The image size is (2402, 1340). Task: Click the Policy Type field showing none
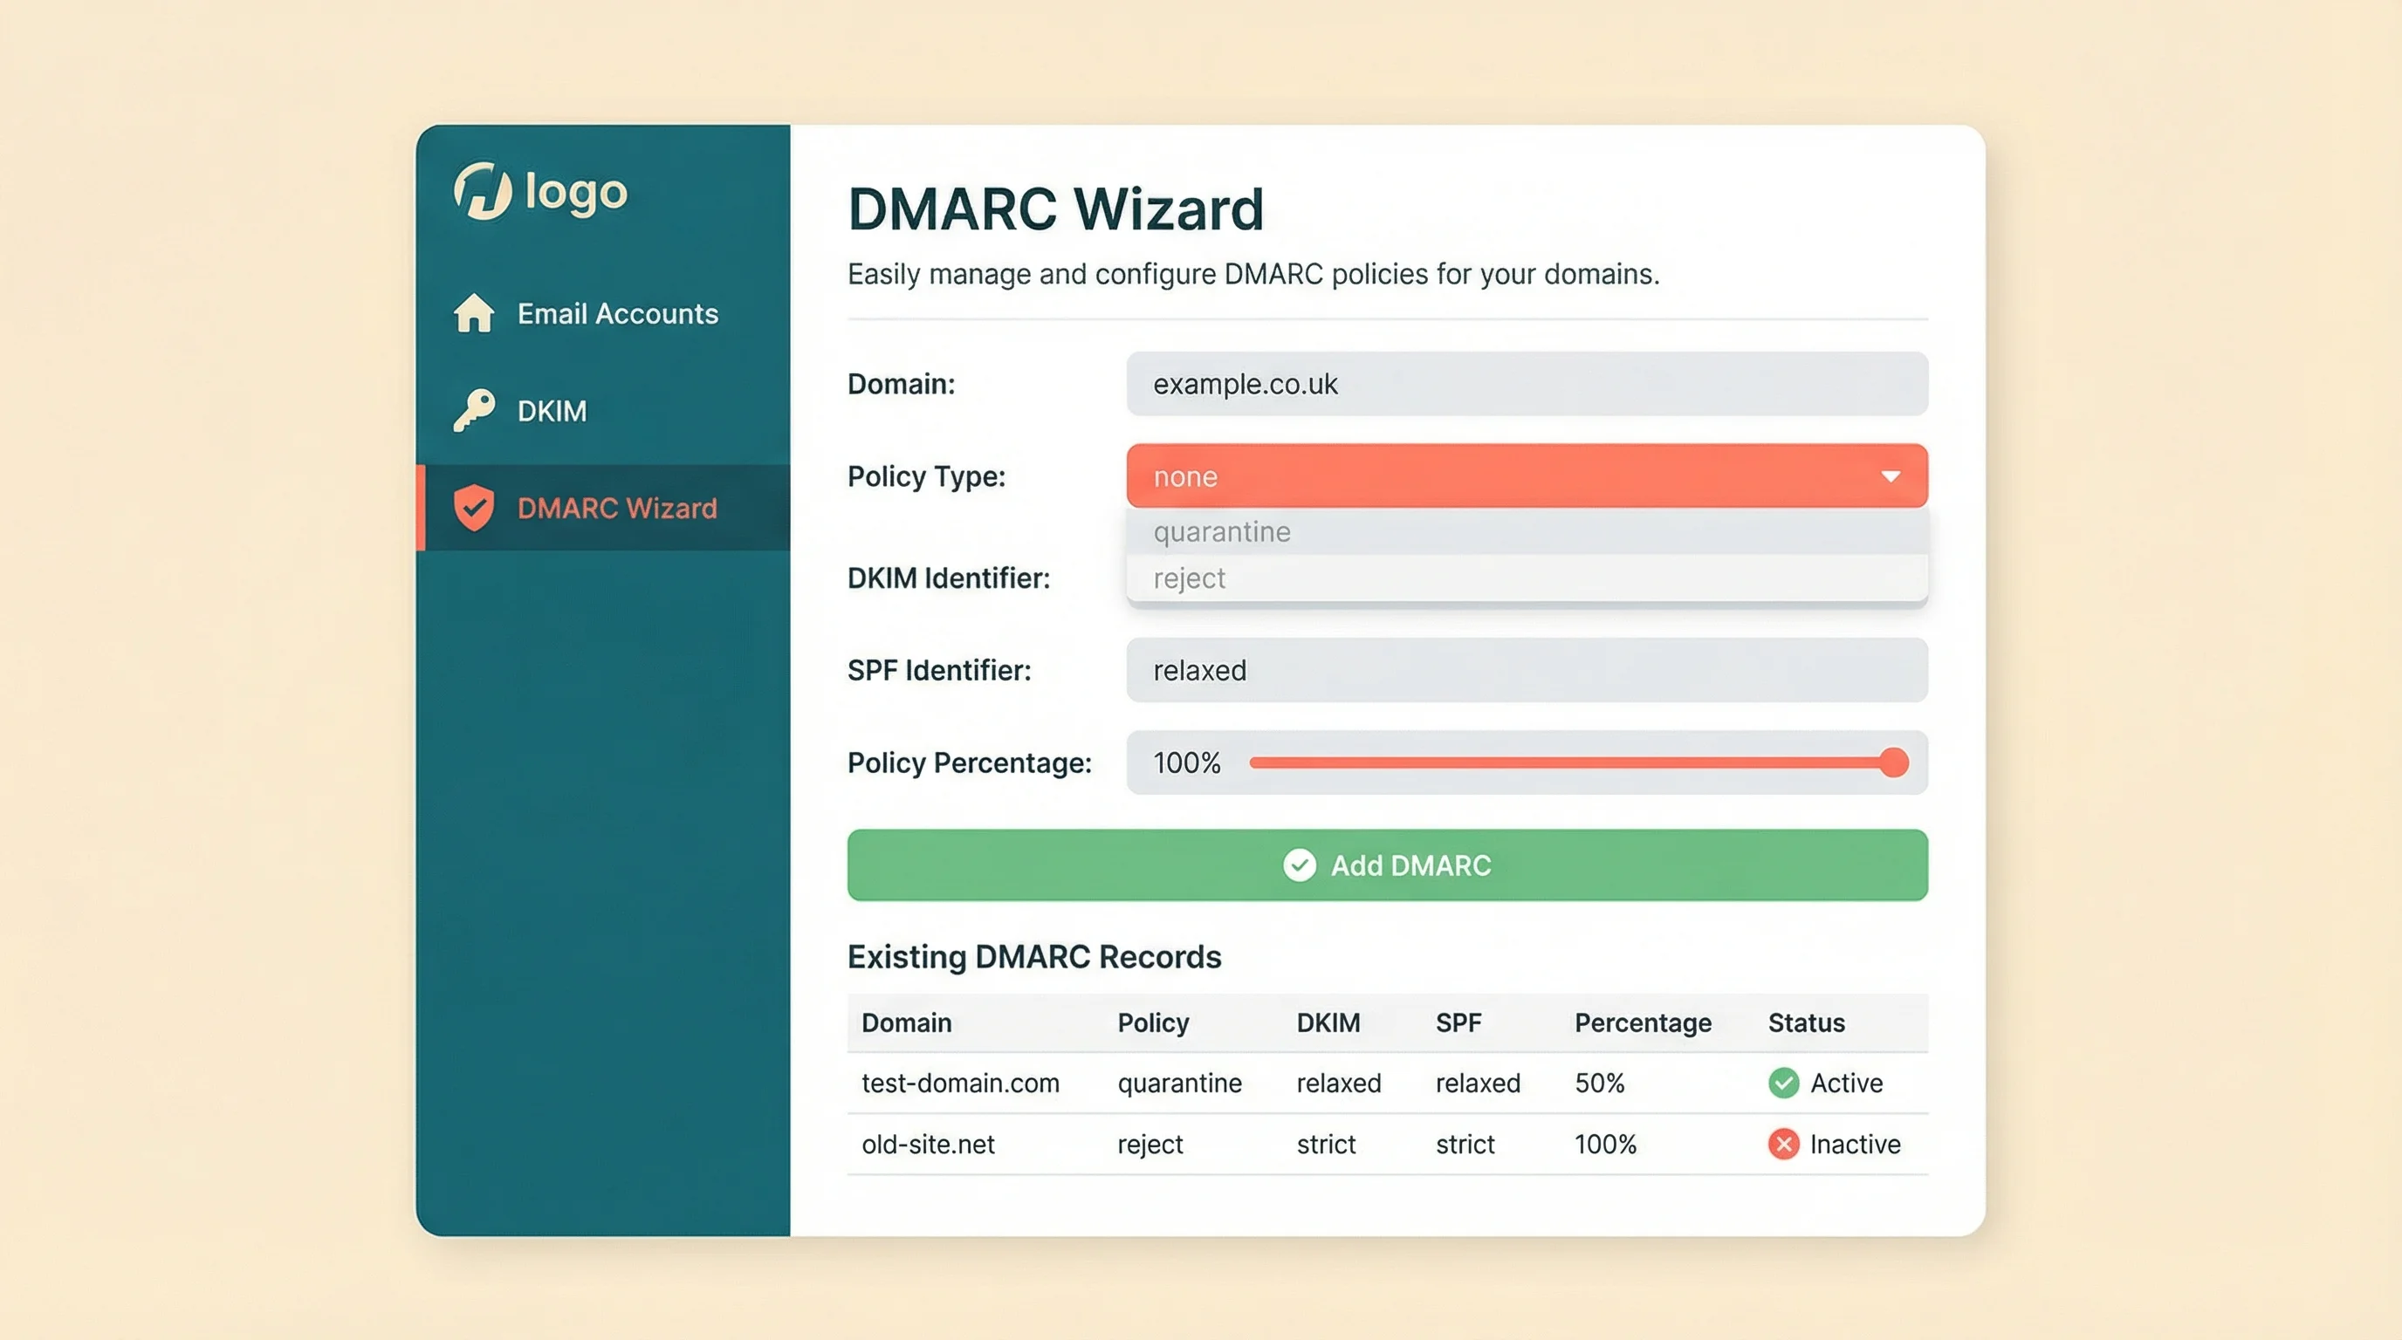1527,476
